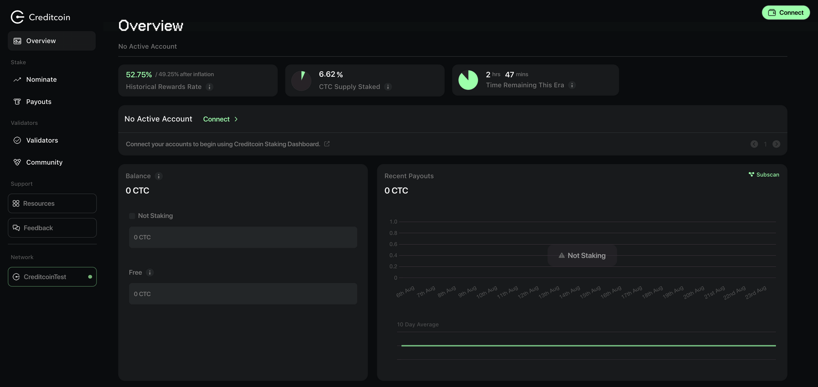Viewport: 818px width, 387px height.
Task: Show info for CTC Supply Staked
Action: click(x=388, y=87)
